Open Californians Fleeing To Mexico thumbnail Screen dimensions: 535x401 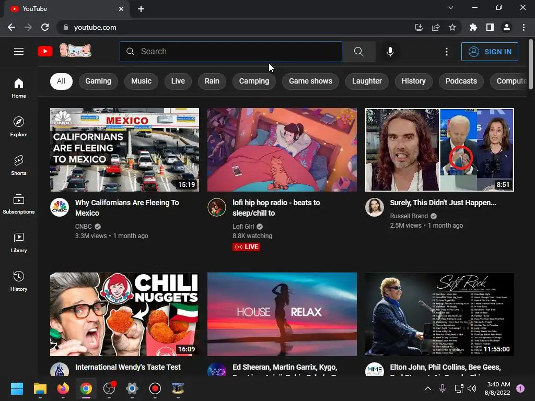point(124,150)
